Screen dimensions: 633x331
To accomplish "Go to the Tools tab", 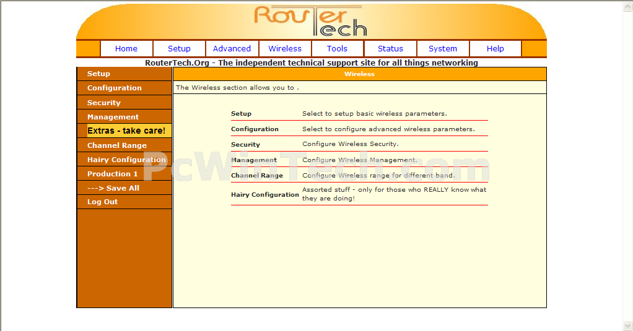I will point(338,49).
